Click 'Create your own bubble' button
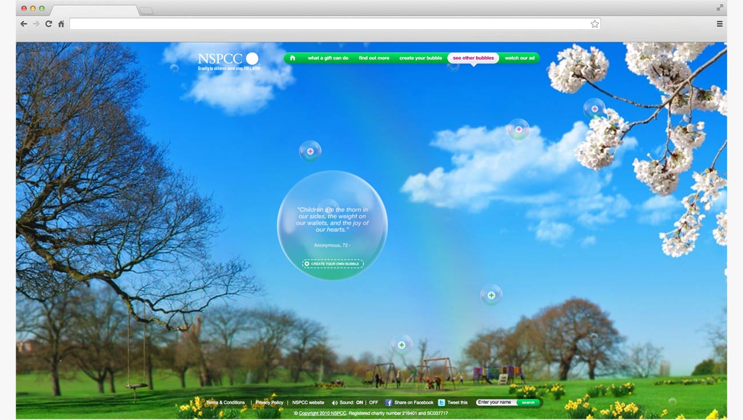Viewport: 743px width, 420px height. [x=333, y=264]
